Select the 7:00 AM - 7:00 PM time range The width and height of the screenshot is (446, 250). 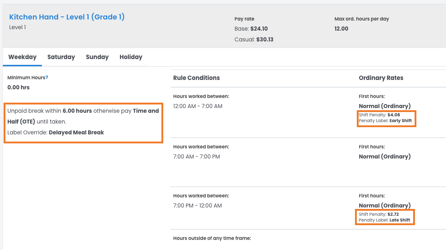pyautogui.click(x=196, y=157)
